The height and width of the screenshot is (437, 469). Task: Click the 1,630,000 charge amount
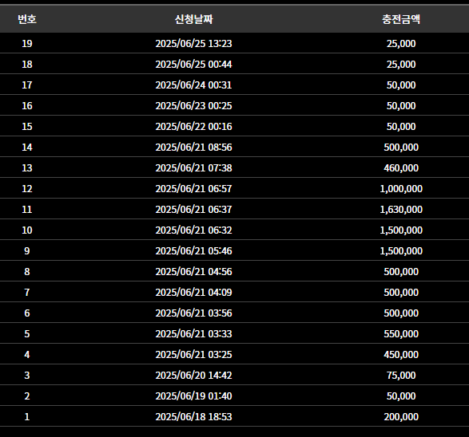401,209
